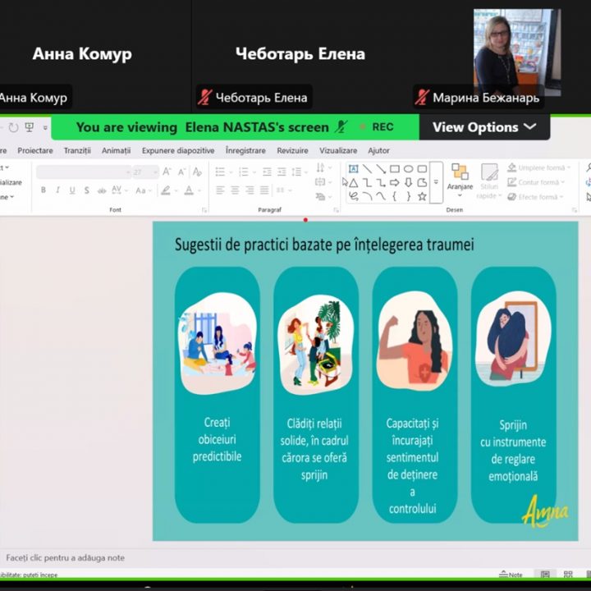Open the Stiluri rapide quick styles gallery
591x591 pixels.
pos(488,181)
